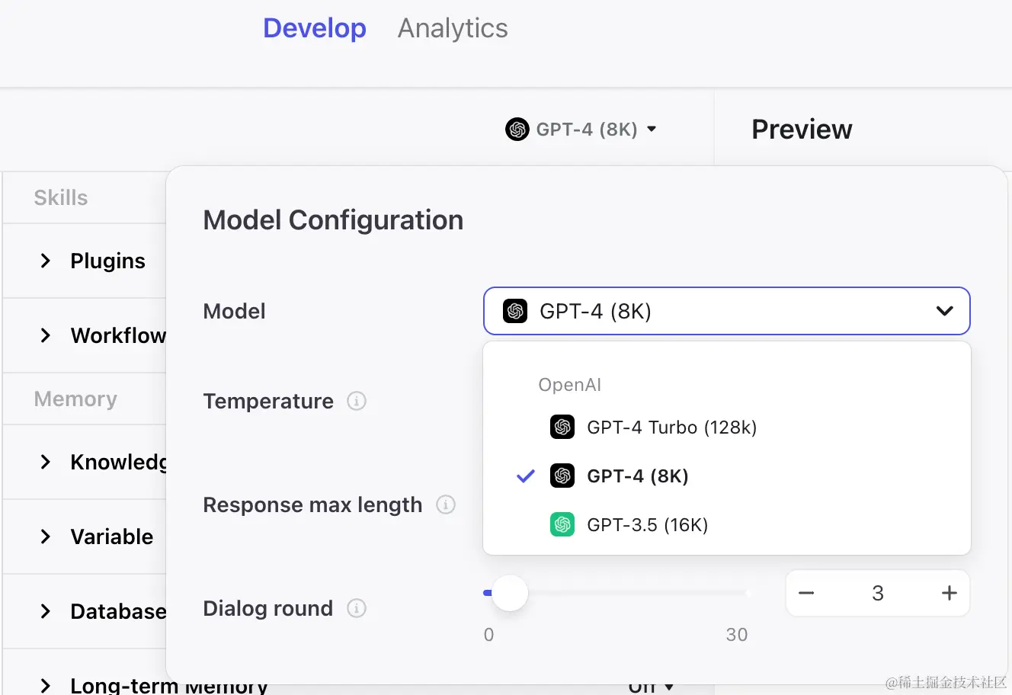Screen dimensions: 1012x695
Task: Open the Long-term Memory Off dropdown
Action: 652,686
